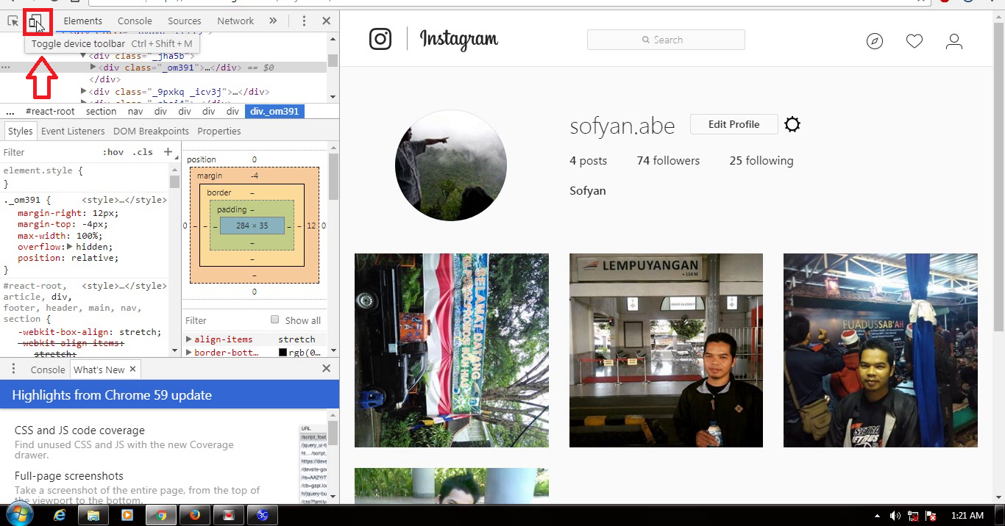The height and width of the screenshot is (526, 1005).
Task: Open the Properties tab
Action: click(x=219, y=131)
